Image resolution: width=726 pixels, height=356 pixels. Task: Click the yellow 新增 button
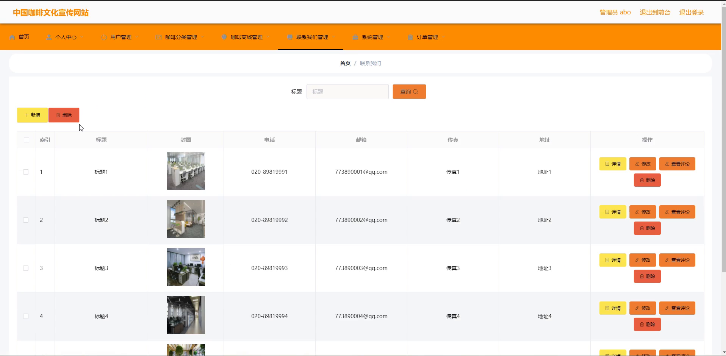32,115
